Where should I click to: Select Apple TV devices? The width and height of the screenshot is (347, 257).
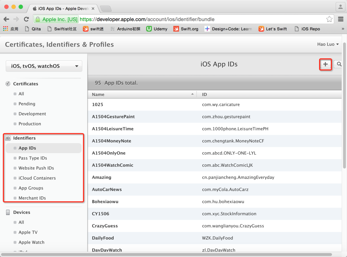click(28, 232)
